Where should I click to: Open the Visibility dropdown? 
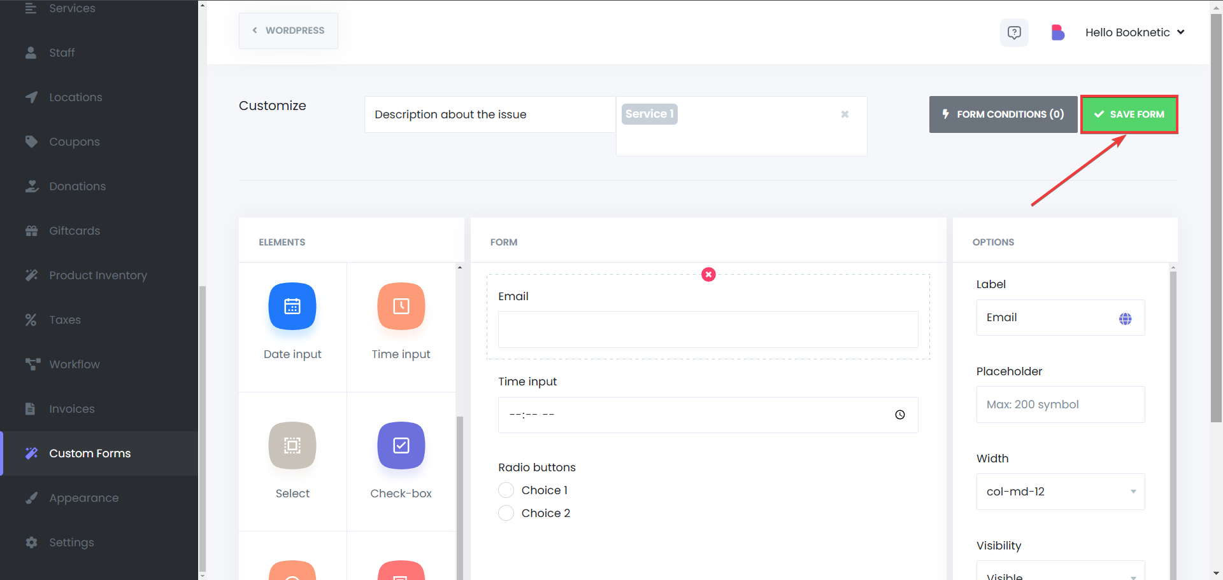pos(1061,570)
